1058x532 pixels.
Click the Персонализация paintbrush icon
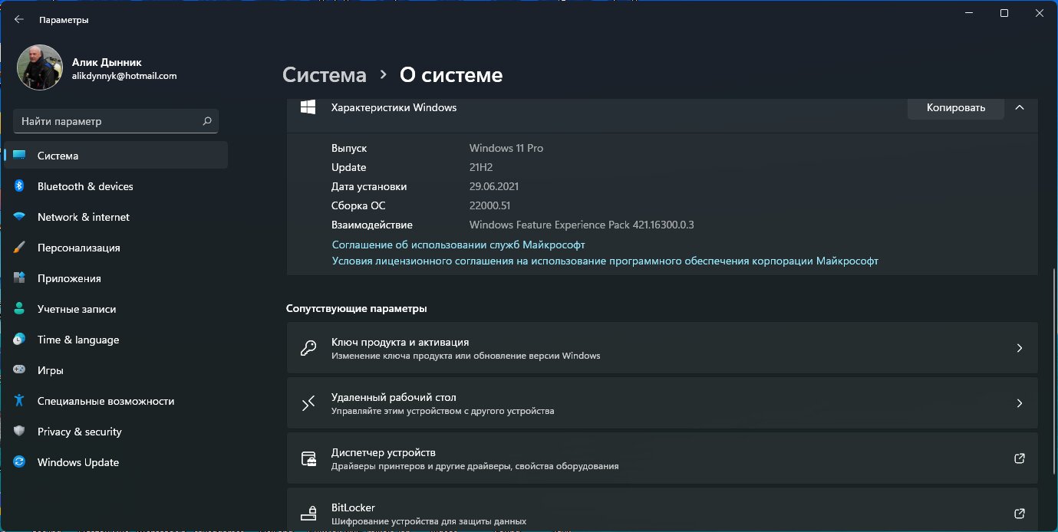pyautogui.click(x=20, y=248)
